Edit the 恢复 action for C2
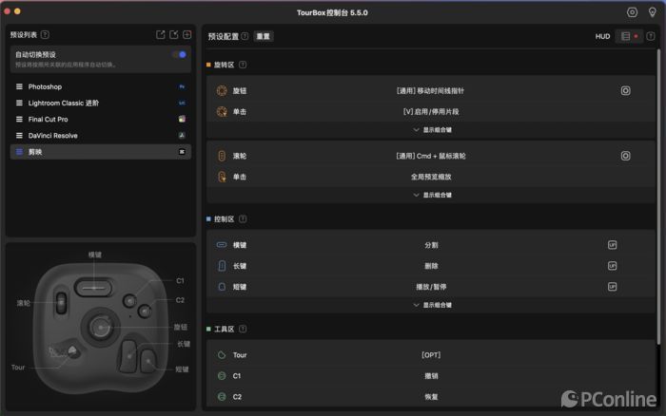This screenshot has height=416, width=666. (431, 397)
